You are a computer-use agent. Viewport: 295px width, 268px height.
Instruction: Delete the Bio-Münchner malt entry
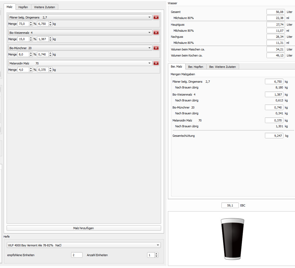tap(156, 48)
